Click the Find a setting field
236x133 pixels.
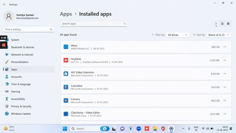pos(29,30)
